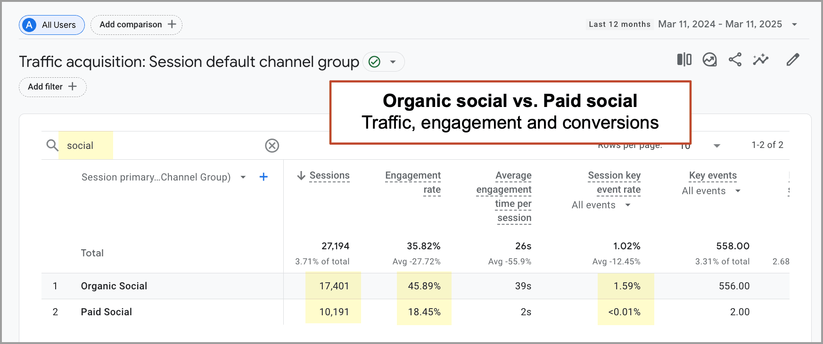
Task: Clear the search with the X icon
Action: pyautogui.click(x=272, y=146)
